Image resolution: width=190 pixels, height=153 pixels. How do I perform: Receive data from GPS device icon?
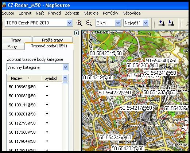coord(171,23)
